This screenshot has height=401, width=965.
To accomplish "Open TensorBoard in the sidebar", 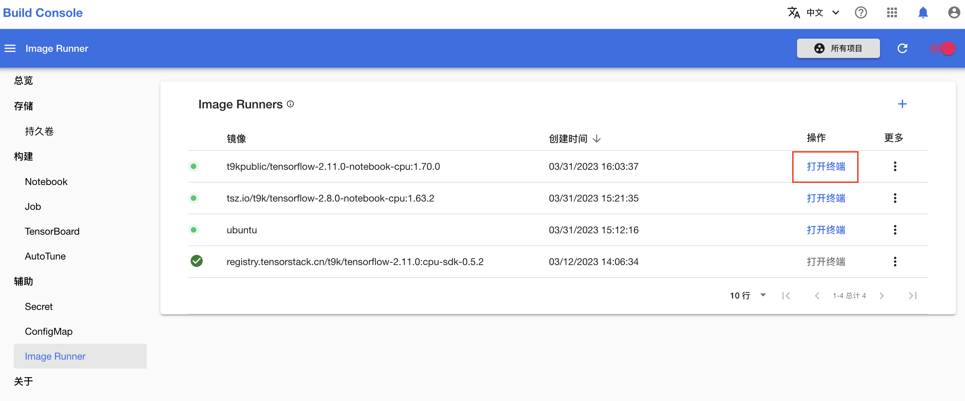I will pyautogui.click(x=52, y=231).
